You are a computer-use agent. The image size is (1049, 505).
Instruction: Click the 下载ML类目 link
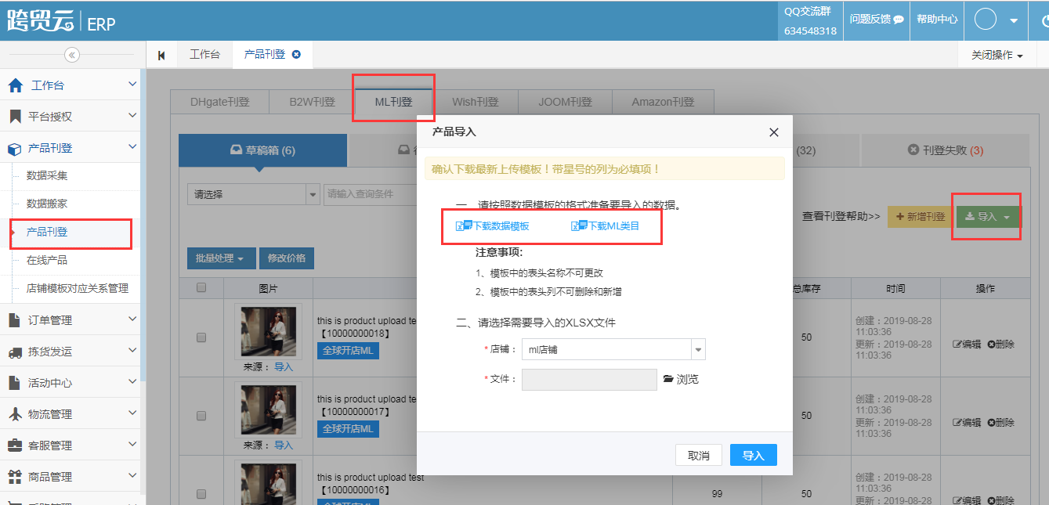point(613,226)
